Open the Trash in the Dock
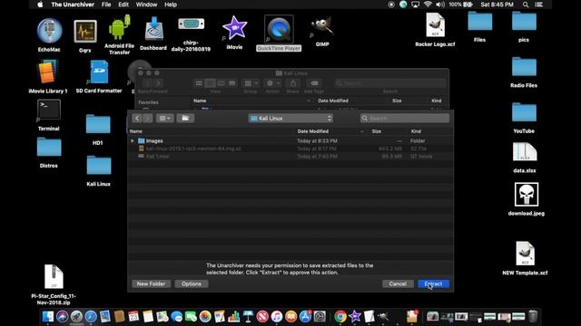581x326 pixels. 533,316
